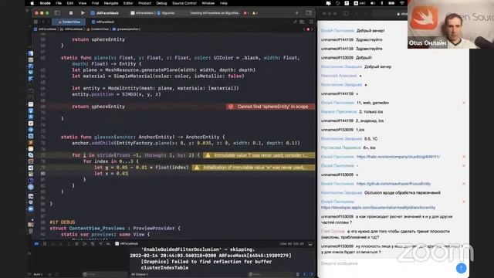Open the Source Control menu
The image size is (494, 278).
(184, 3)
